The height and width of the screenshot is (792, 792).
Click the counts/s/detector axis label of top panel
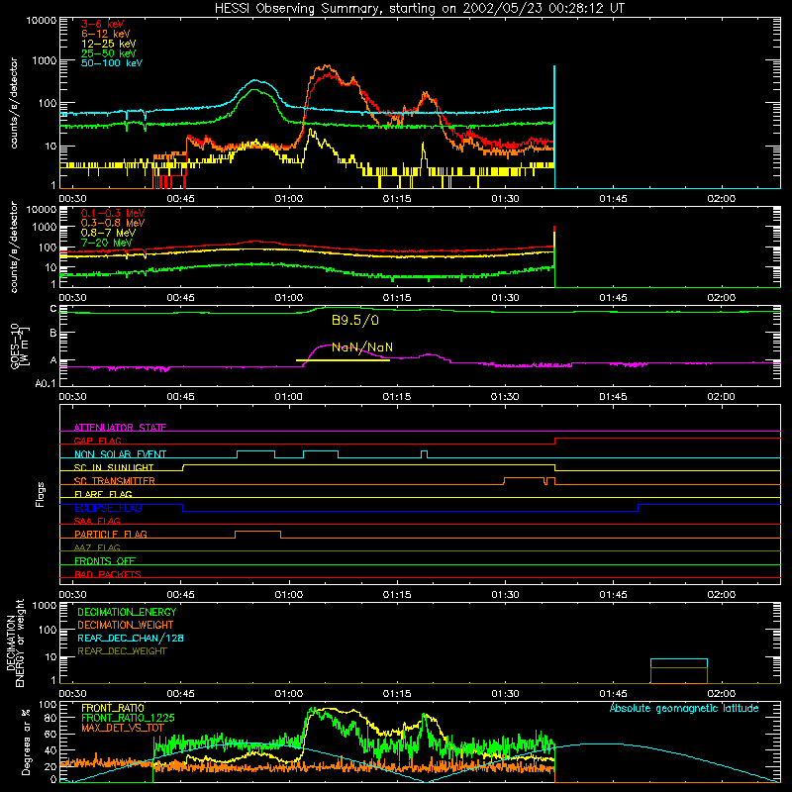pos(14,103)
